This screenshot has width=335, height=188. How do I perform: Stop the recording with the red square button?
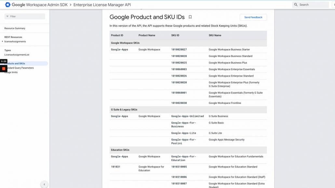[4, 69]
